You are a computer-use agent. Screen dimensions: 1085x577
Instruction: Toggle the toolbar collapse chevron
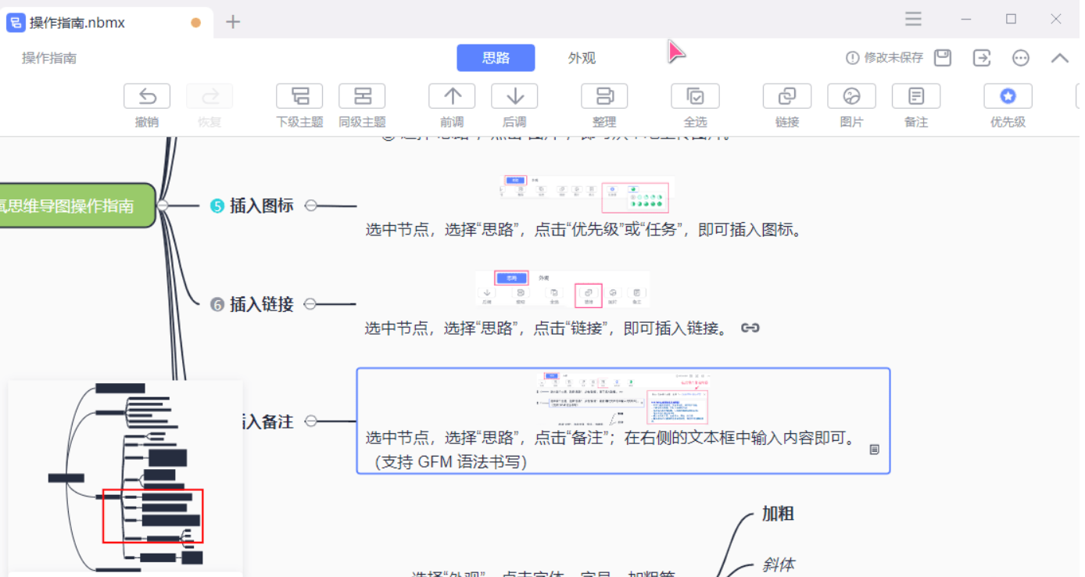1060,57
